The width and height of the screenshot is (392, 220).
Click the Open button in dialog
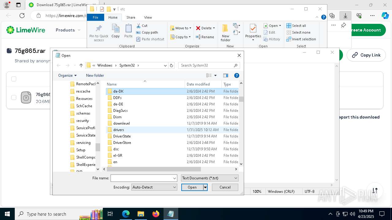pyautogui.click(x=192, y=187)
